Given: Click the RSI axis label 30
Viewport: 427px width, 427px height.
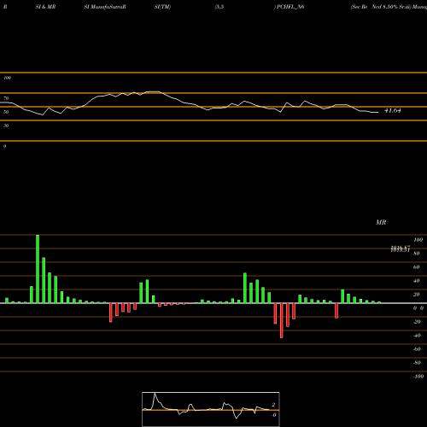Looking at the screenshot, I should point(6,126).
